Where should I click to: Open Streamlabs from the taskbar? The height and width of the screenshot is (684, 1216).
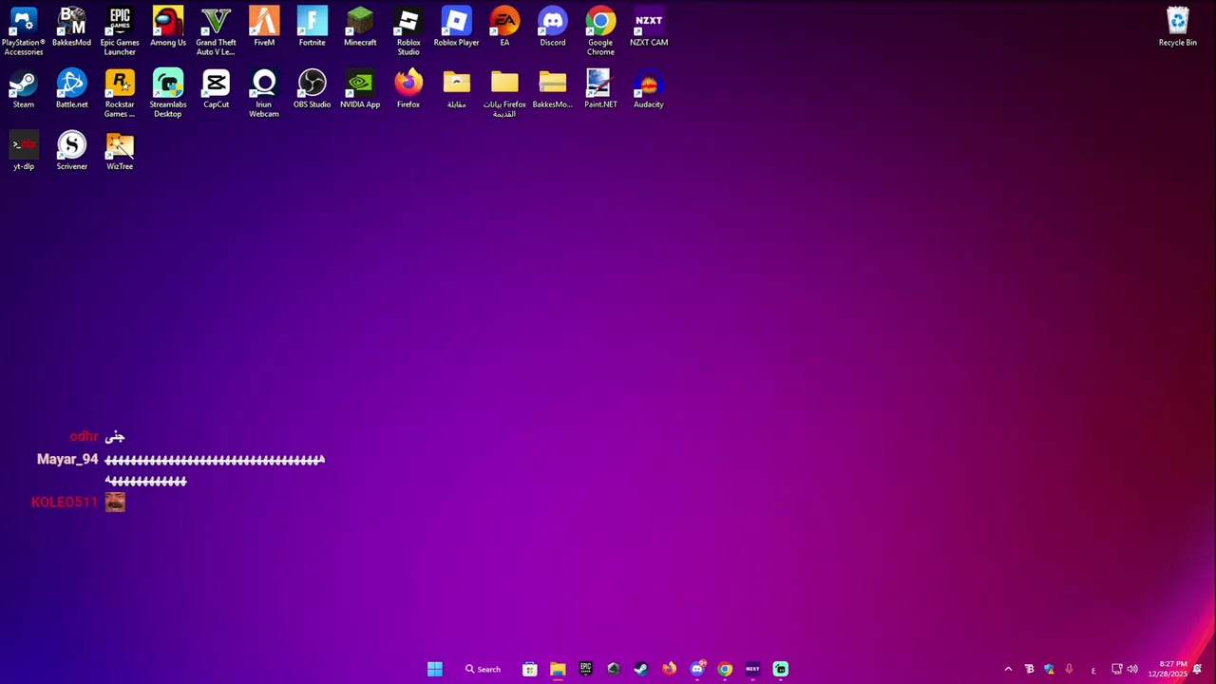(x=780, y=669)
